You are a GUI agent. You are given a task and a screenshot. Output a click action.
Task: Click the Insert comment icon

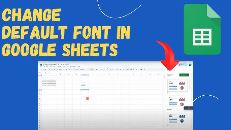(134, 69)
